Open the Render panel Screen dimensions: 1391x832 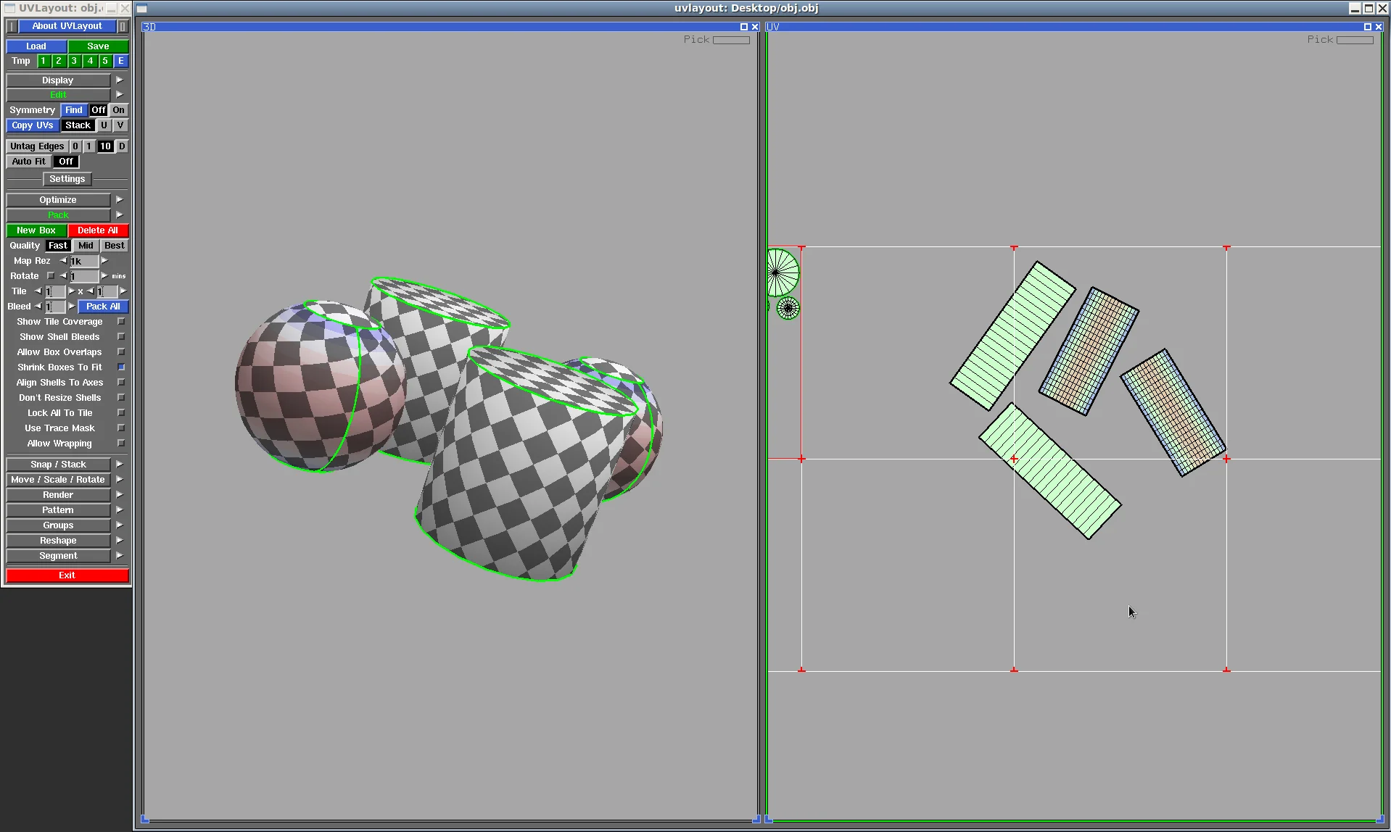click(58, 495)
